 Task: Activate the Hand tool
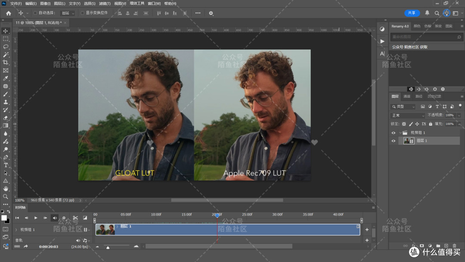tap(6, 189)
